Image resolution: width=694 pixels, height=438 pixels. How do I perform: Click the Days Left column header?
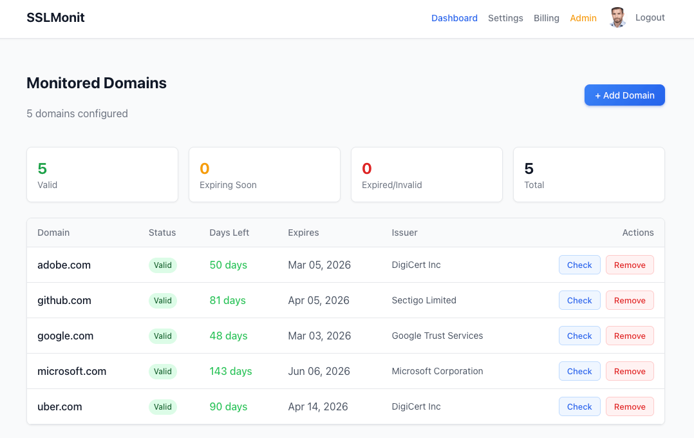tap(229, 233)
